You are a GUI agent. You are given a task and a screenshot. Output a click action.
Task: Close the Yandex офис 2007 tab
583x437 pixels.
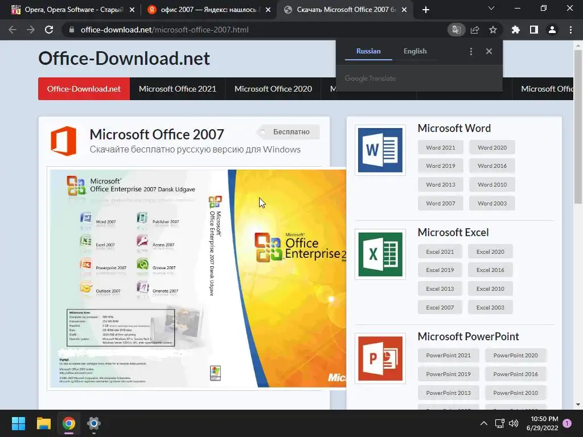(x=268, y=10)
